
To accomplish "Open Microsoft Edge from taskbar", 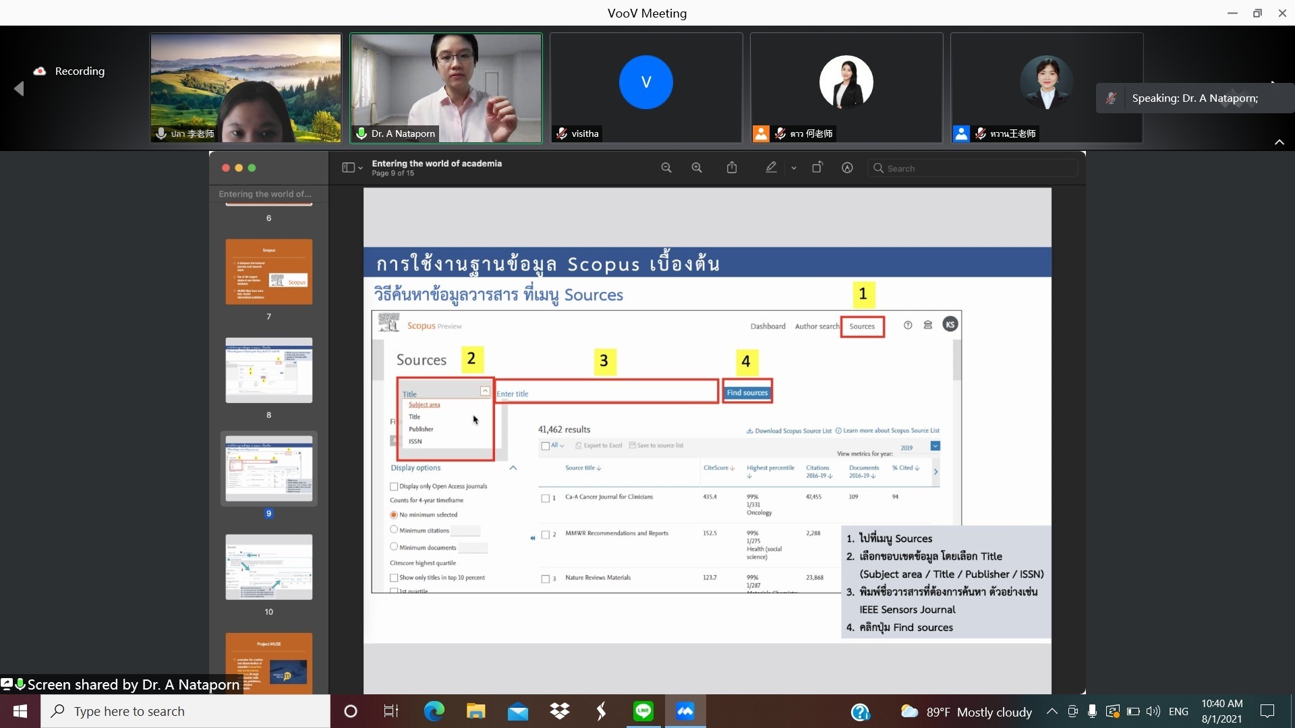I will (434, 711).
